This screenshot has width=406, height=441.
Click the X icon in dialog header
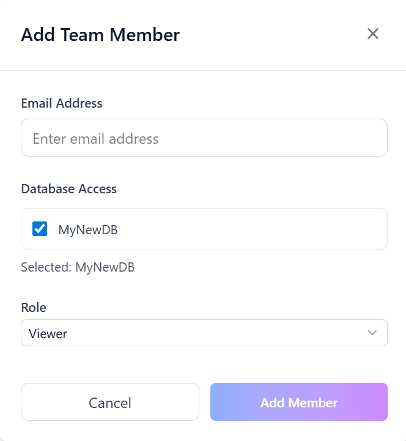372,34
